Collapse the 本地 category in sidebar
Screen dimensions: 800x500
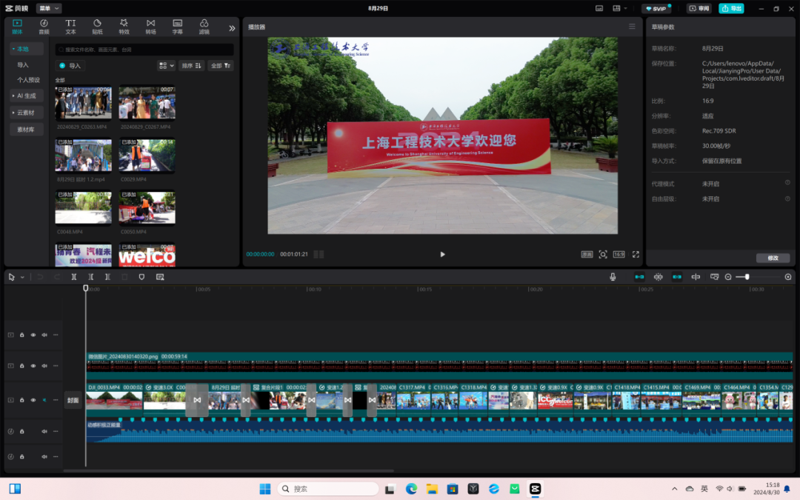pos(27,49)
